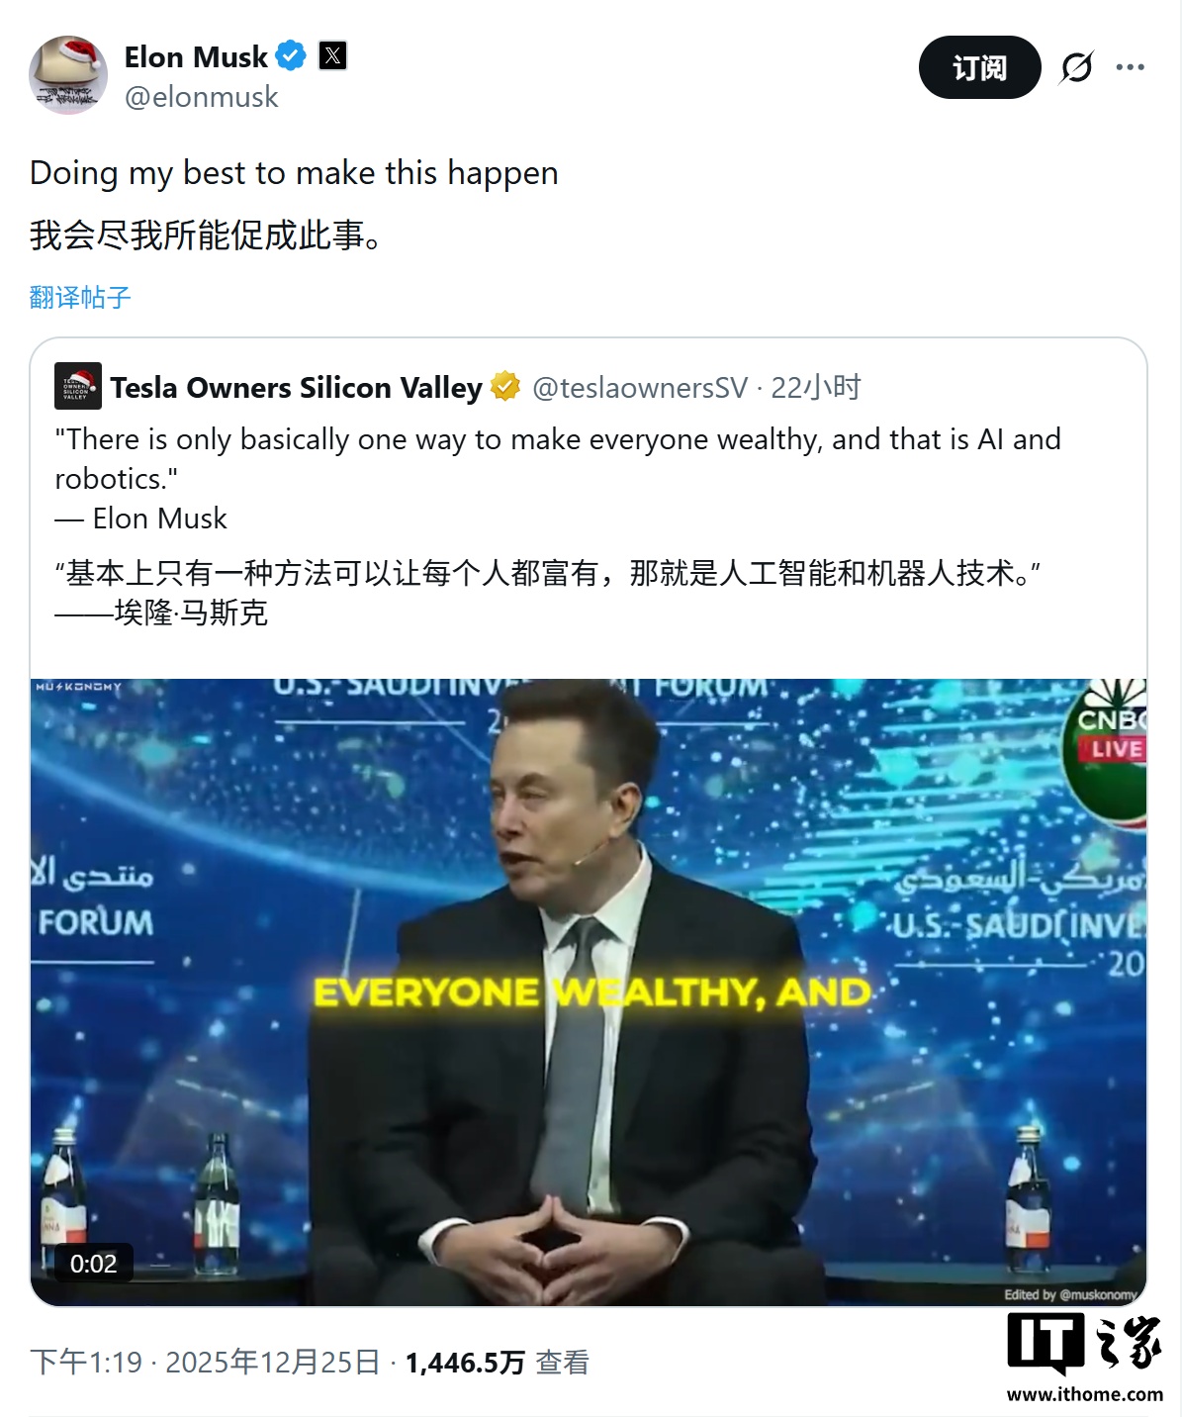Click the 翻译帖子 translate post link
Viewport: 1182px width, 1417px height.
click(x=80, y=297)
